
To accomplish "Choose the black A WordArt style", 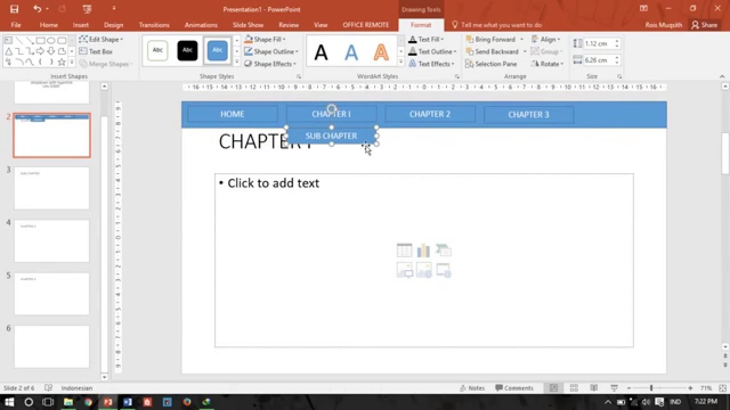I will coord(321,52).
